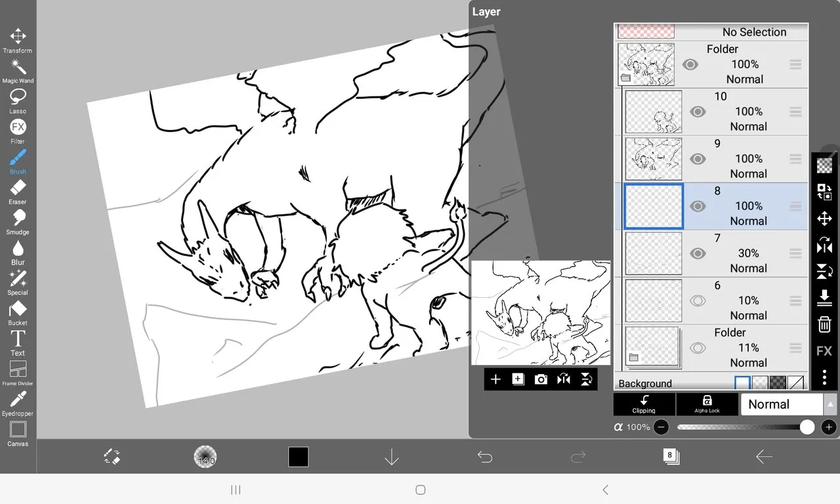Image resolution: width=840 pixels, height=504 pixels.
Task: Tap the Android back navigation button
Action: tap(605, 490)
